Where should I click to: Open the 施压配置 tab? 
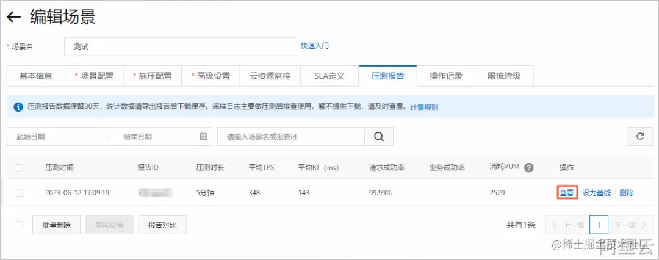(152, 76)
